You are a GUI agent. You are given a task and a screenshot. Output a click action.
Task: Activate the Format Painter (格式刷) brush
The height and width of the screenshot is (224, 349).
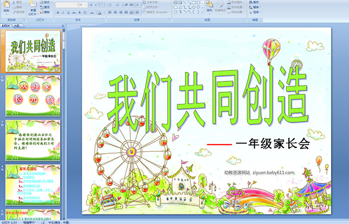point(18,12)
